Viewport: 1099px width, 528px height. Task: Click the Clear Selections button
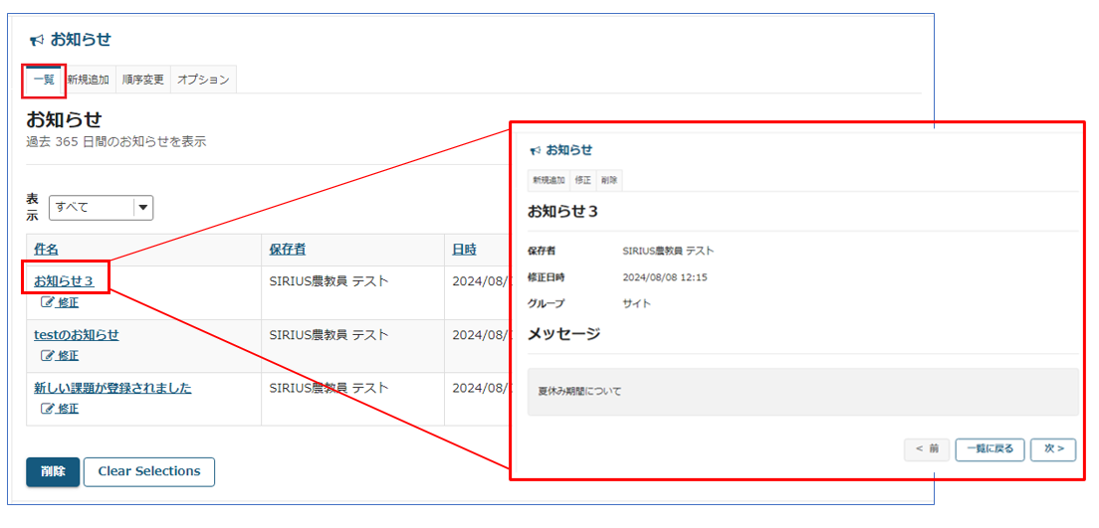coord(149,472)
